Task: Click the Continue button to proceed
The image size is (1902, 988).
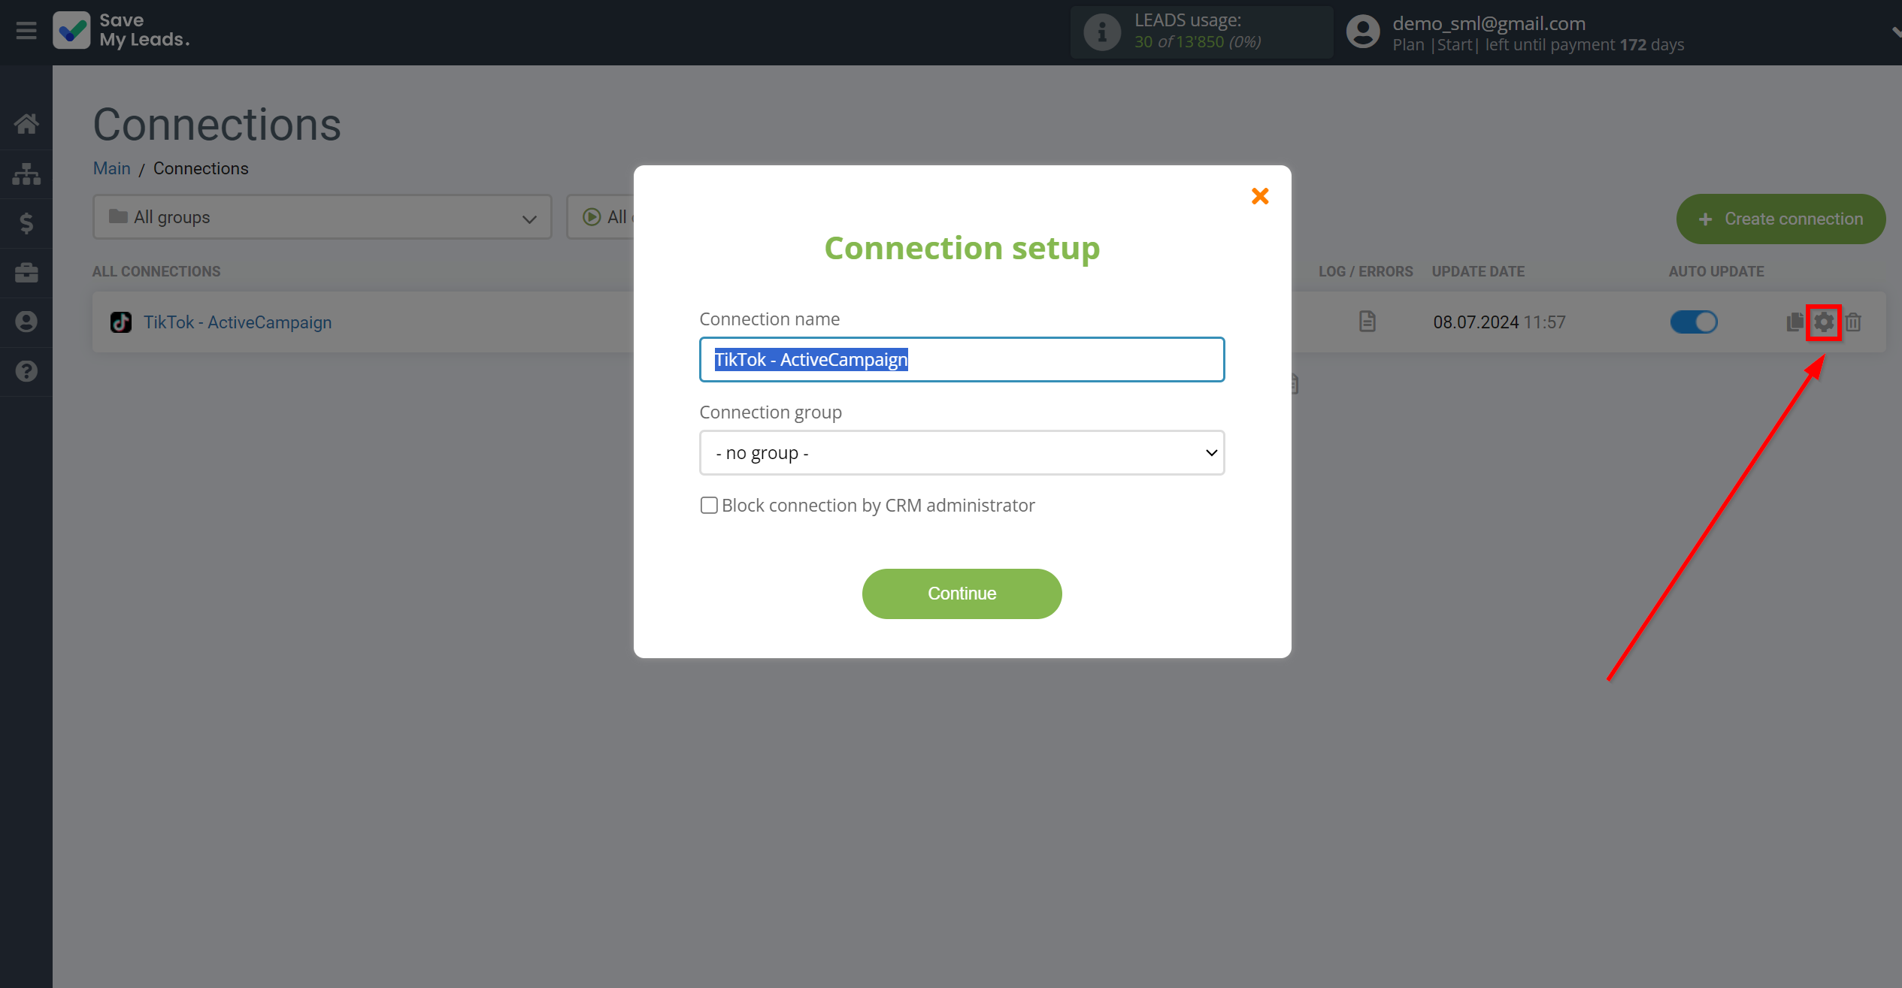Action: (962, 594)
